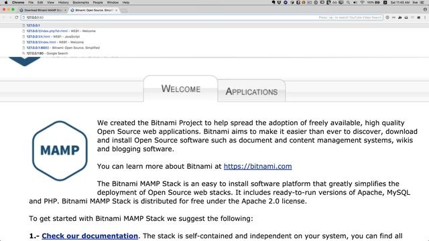Click the magnifier icon beside Google Search suggestion

pos(23,54)
